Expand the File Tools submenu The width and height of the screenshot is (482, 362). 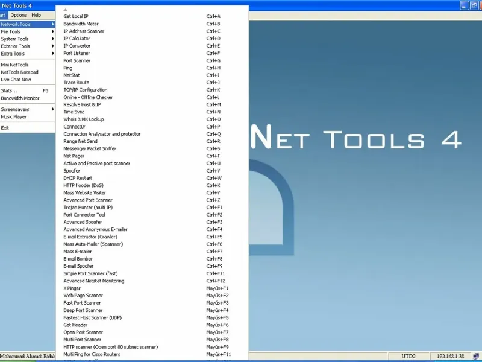(28, 31)
